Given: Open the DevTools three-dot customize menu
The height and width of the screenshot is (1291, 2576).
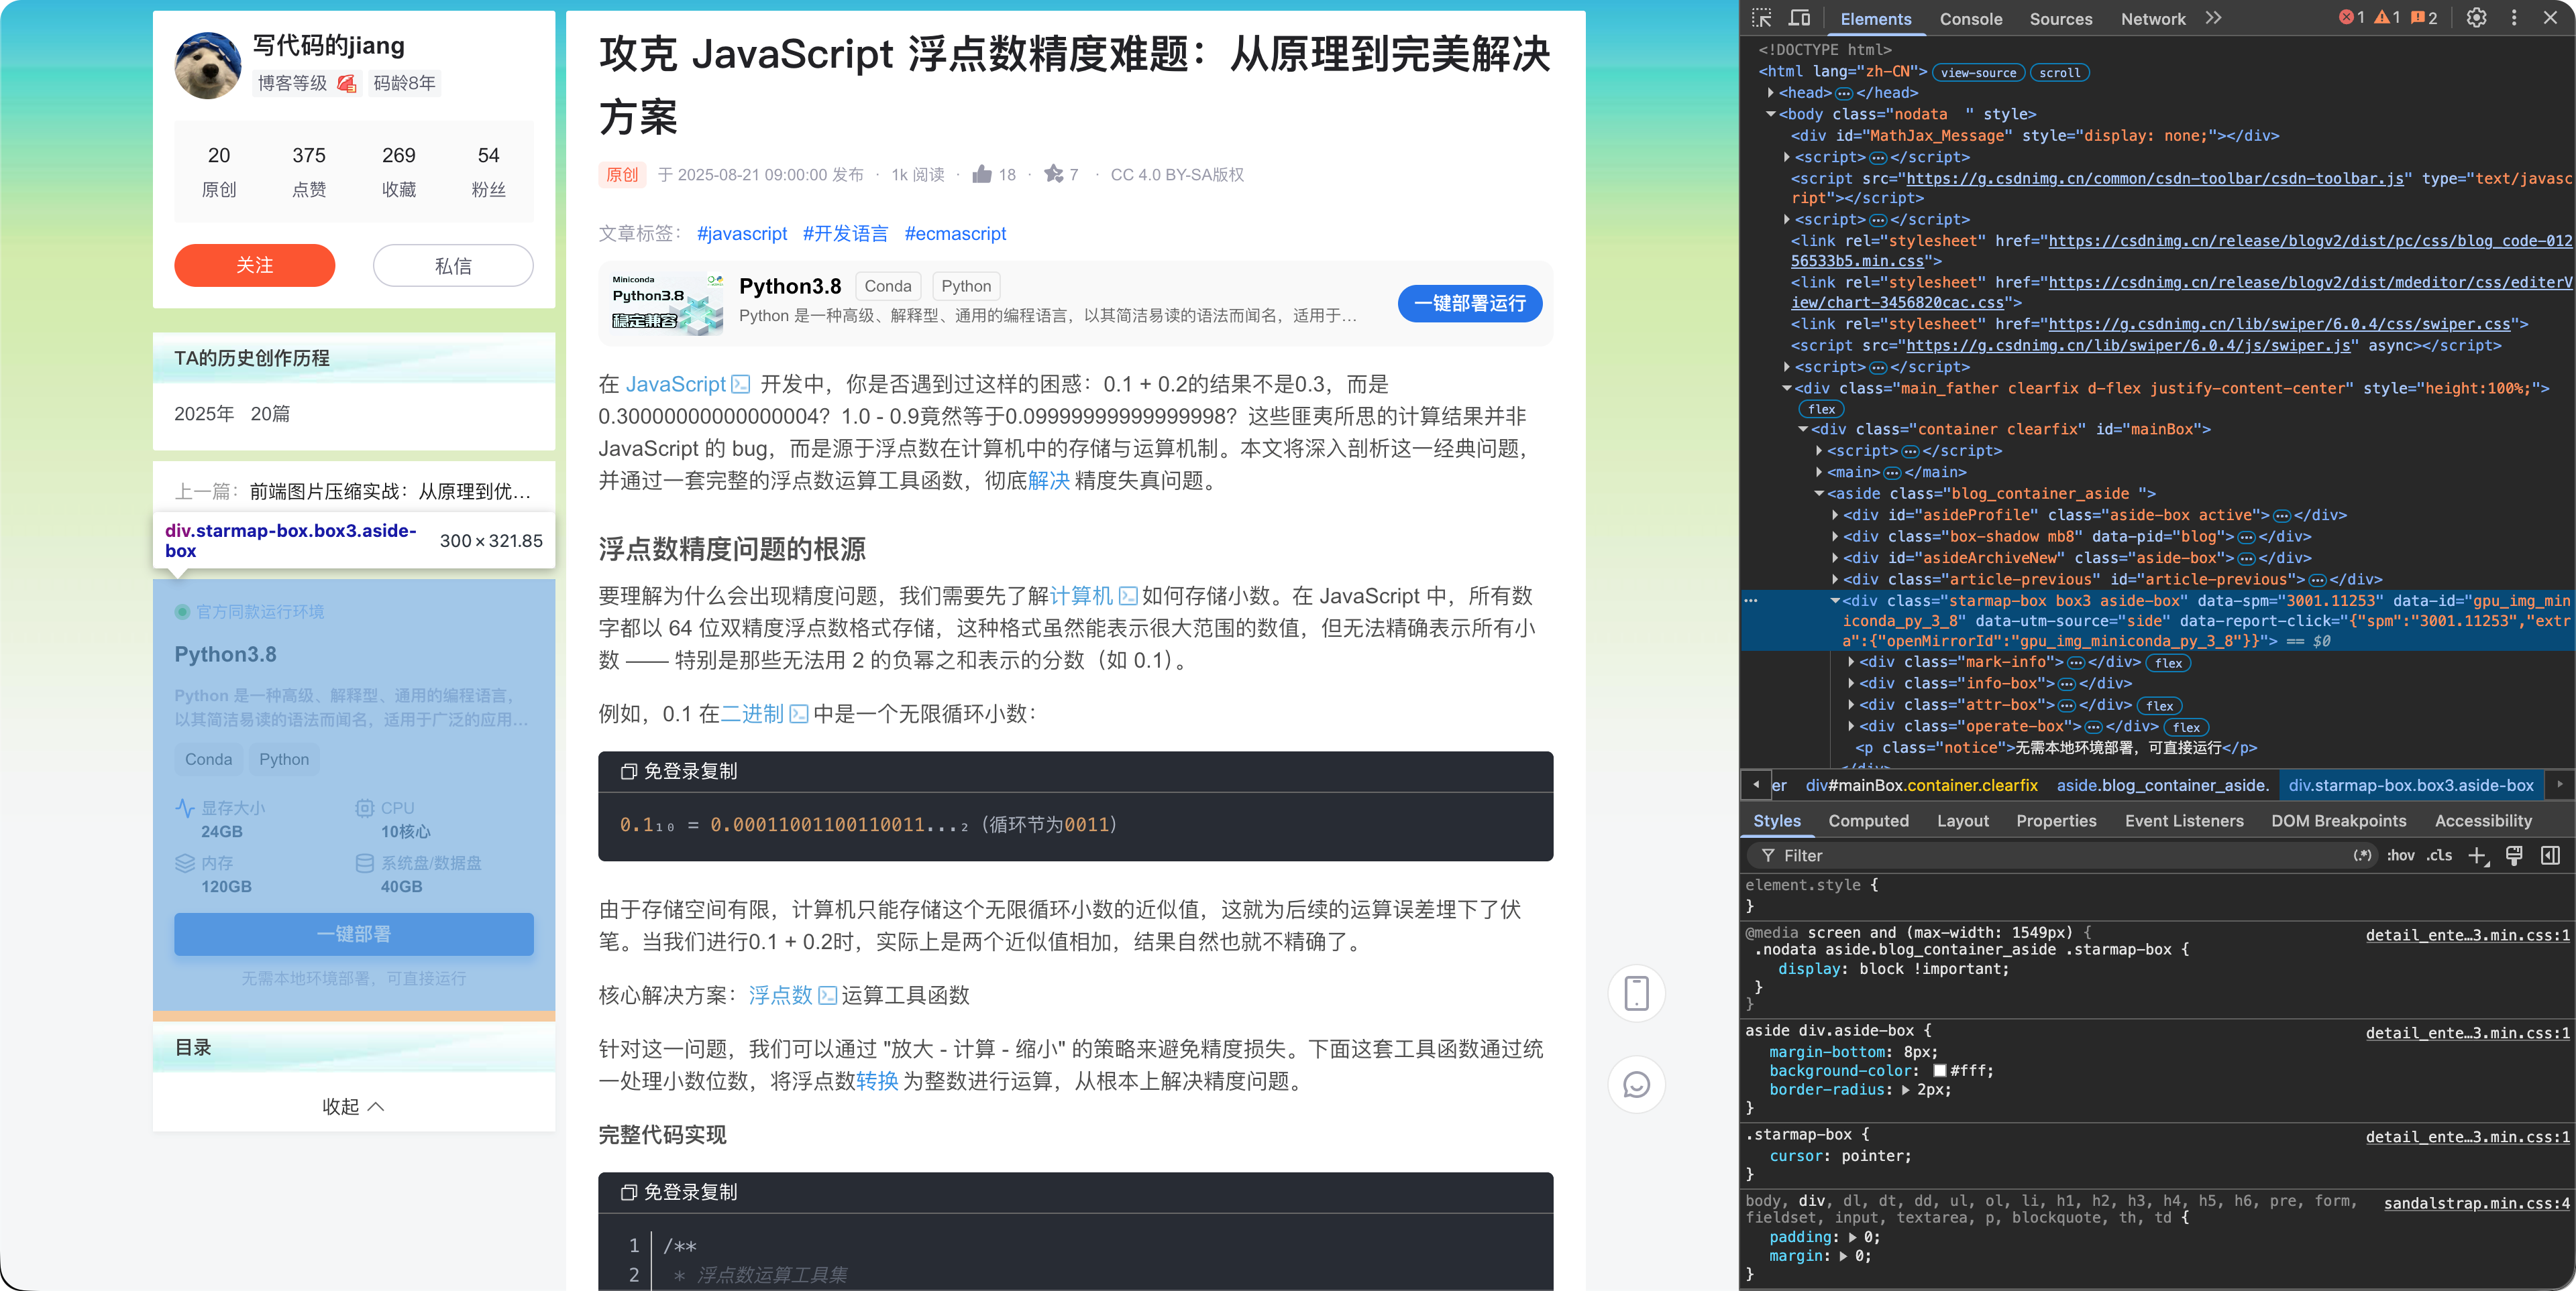Looking at the screenshot, I should coord(2514,18).
